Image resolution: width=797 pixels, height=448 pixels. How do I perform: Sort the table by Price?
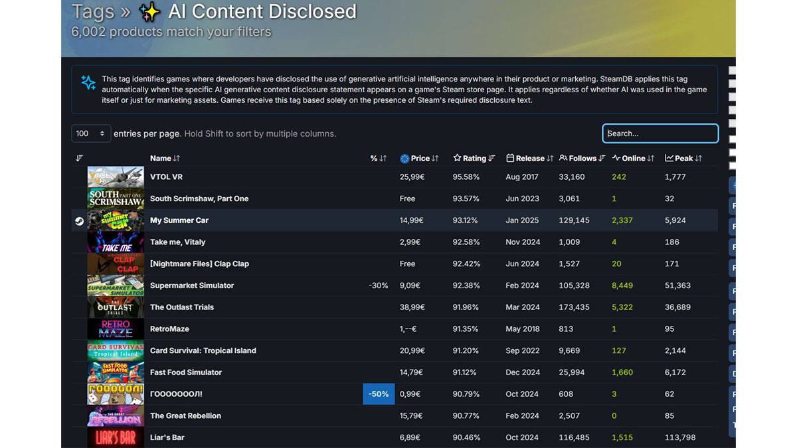(420, 158)
